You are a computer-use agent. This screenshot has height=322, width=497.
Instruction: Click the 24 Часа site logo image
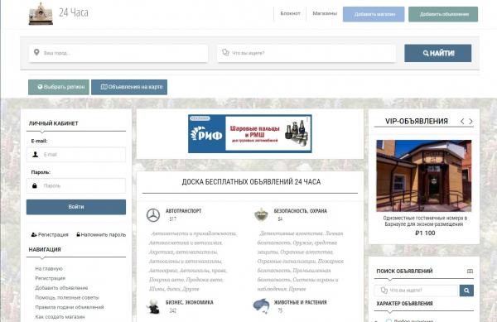tap(41, 13)
